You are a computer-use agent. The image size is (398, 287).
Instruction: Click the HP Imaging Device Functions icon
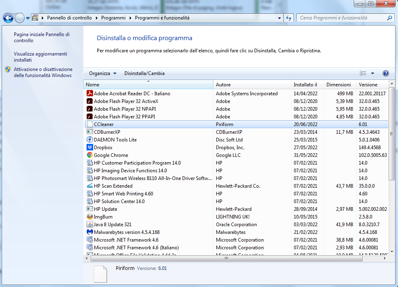89,170
